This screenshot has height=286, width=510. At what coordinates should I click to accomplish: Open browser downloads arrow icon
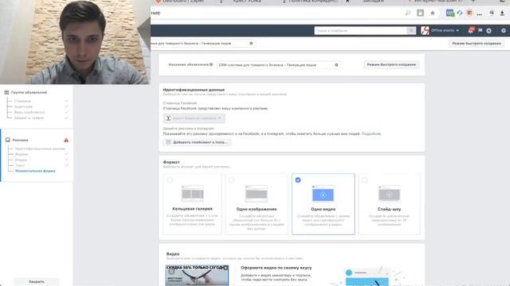[502, 13]
